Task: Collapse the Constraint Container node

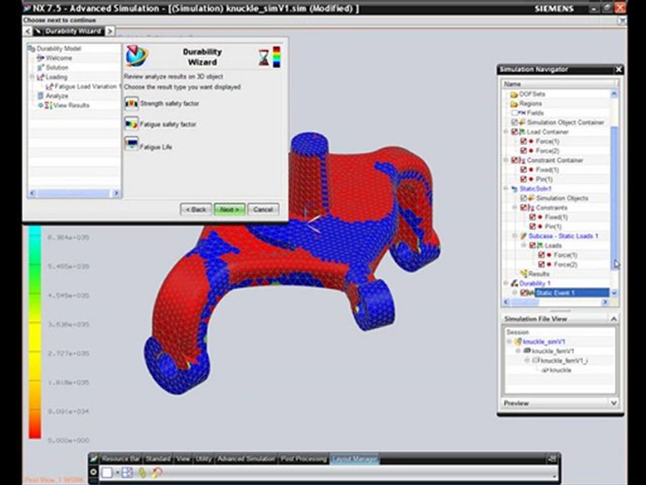Action: [x=506, y=160]
